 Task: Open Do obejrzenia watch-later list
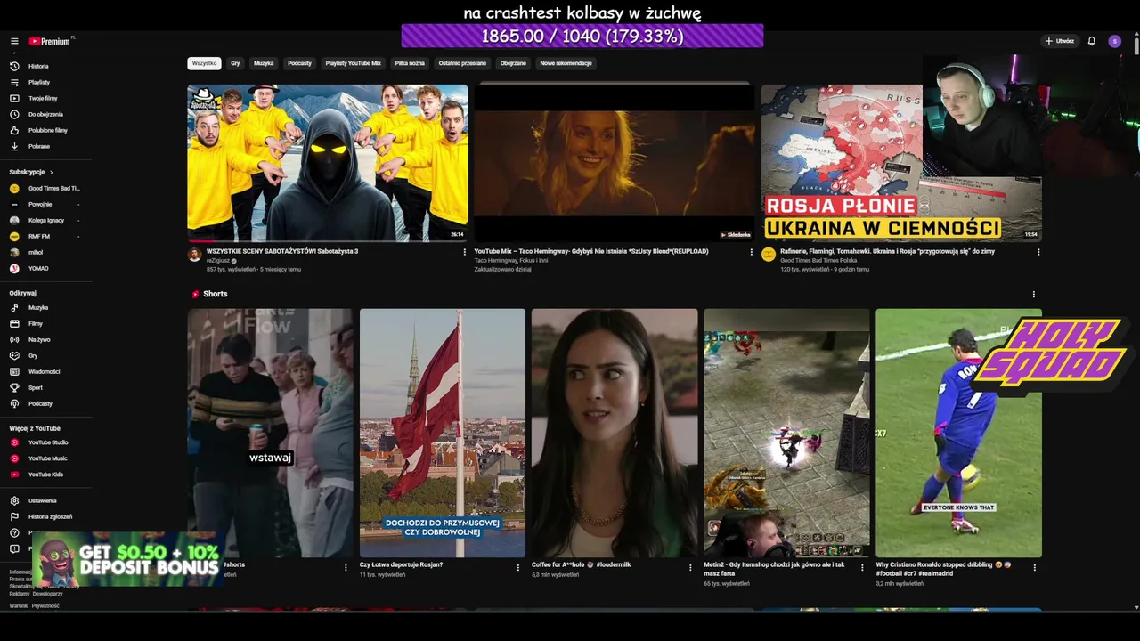45,114
